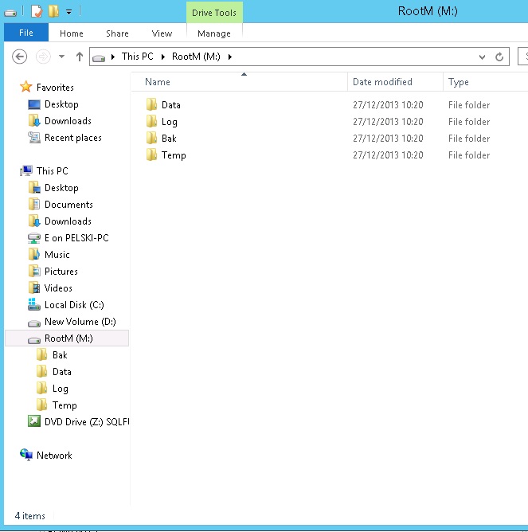Image resolution: width=528 pixels, height=532 pixels.
Task: Switch to the View ribbon tab
Action: pos(162,33)
